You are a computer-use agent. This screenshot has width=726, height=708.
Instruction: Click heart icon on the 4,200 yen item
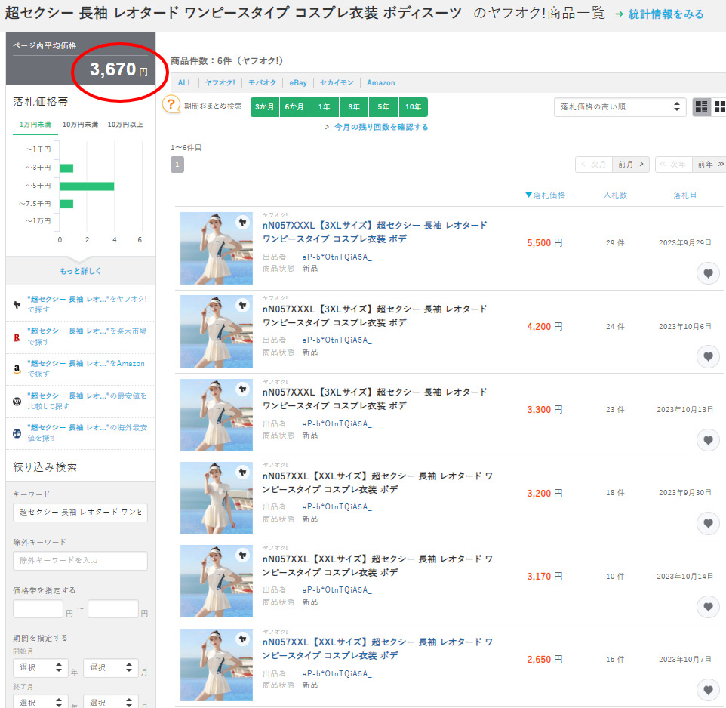tap(707, 356)
